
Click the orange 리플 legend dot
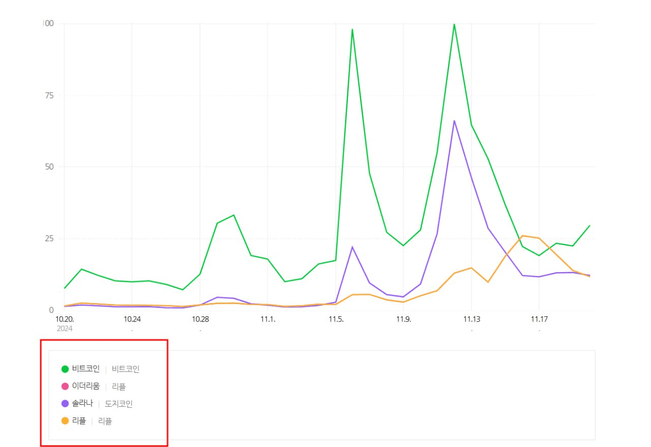coord(65,421)
